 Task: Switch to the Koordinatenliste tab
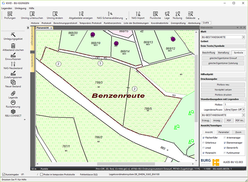click(x=160, y=23)
